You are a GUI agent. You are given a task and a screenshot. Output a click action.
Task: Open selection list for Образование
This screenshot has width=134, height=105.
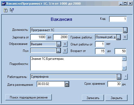(x=59, y=44)
